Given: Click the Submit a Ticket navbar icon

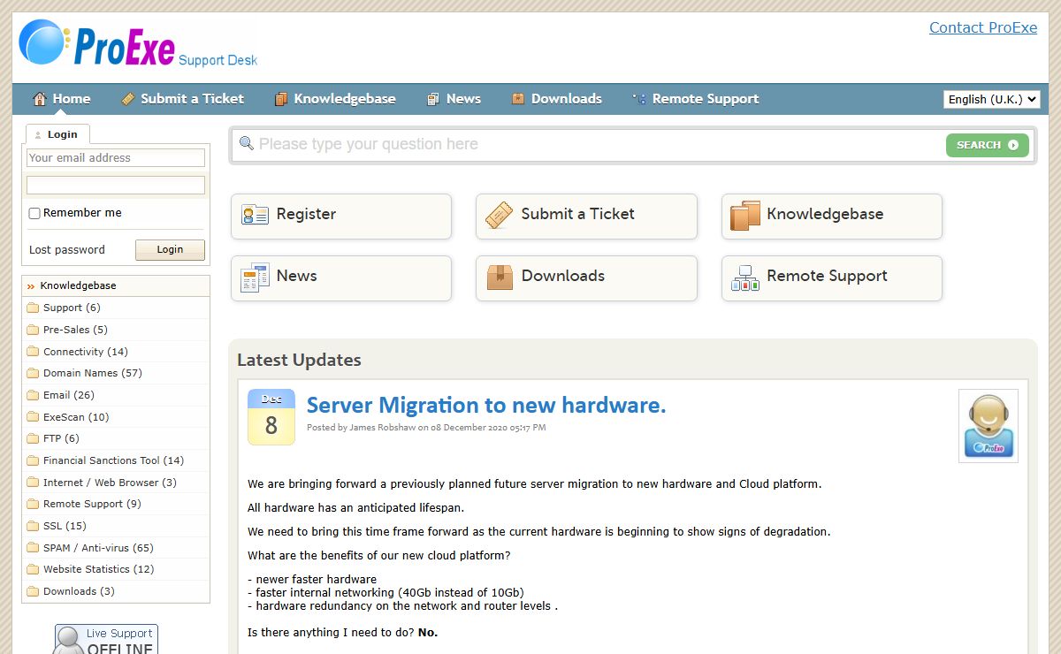Looking at the screenshot, I should (x=128, y=99).
